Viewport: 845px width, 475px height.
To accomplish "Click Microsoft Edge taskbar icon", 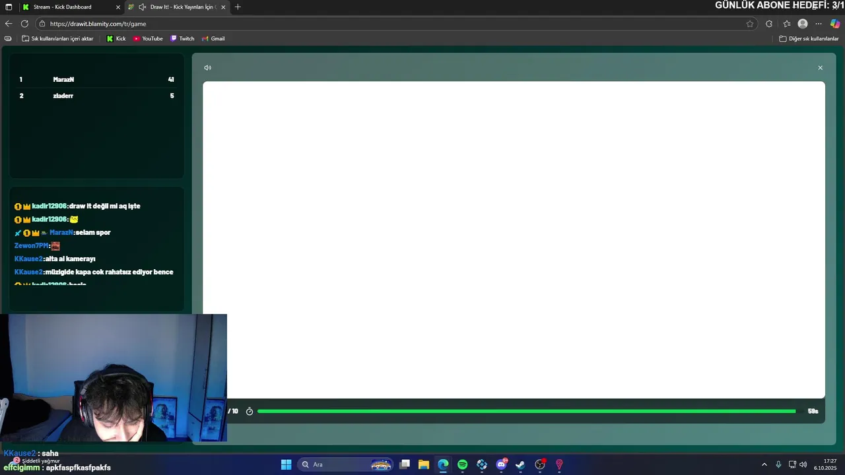I will tap(443, 464).
